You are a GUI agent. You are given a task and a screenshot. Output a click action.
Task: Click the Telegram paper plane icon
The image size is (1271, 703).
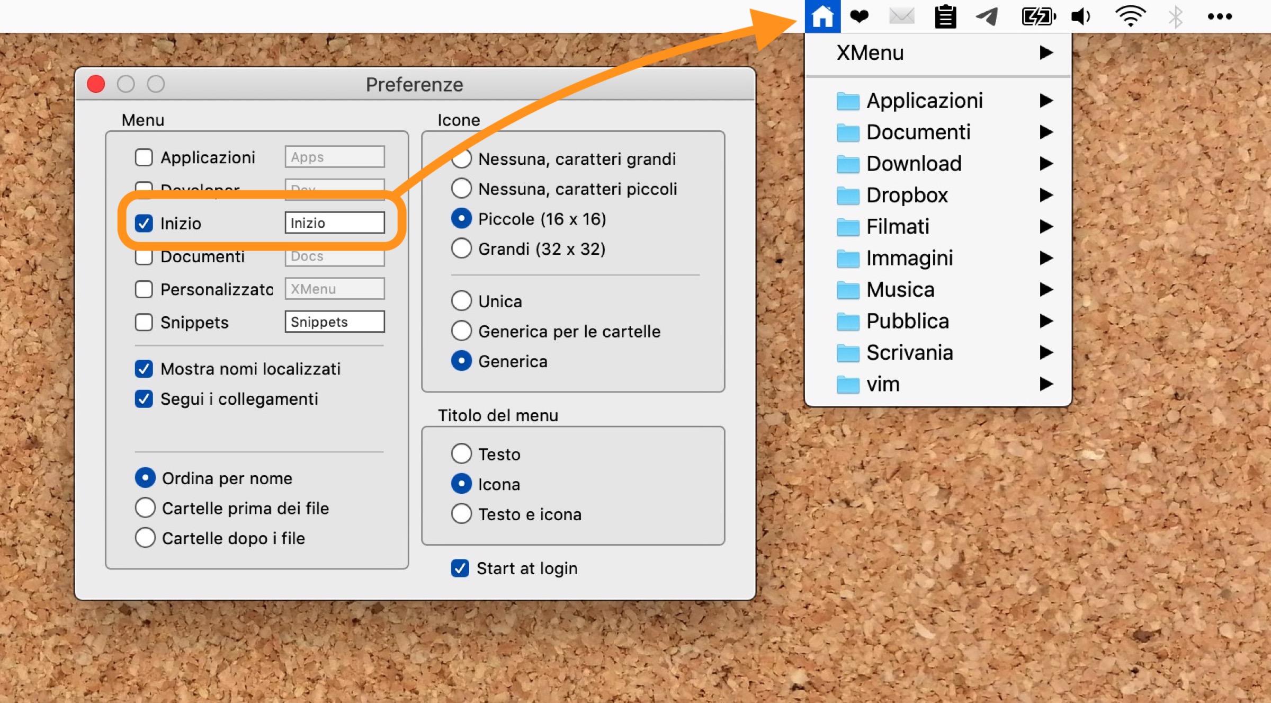(x=987, y=16)
